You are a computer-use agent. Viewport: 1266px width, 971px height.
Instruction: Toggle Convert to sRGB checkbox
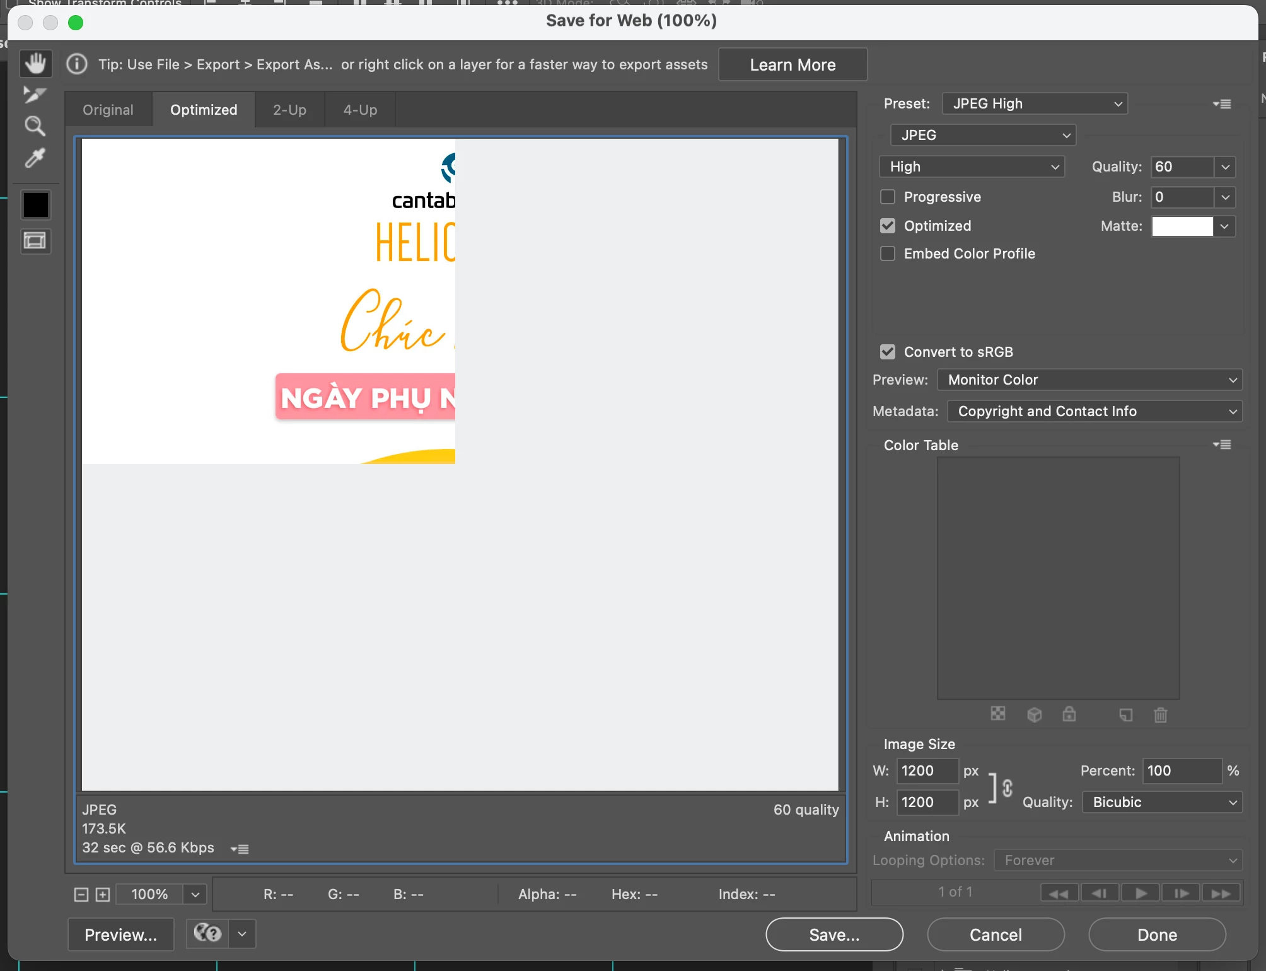[x=888, y=352]
